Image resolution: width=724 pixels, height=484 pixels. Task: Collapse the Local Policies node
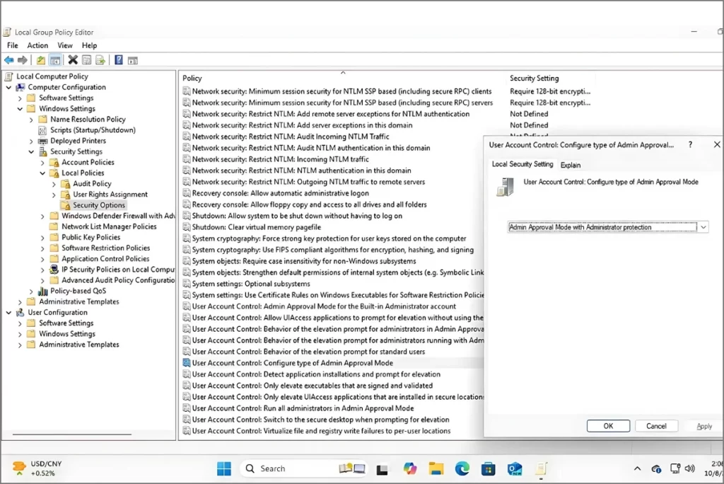(x=42, y=173)
